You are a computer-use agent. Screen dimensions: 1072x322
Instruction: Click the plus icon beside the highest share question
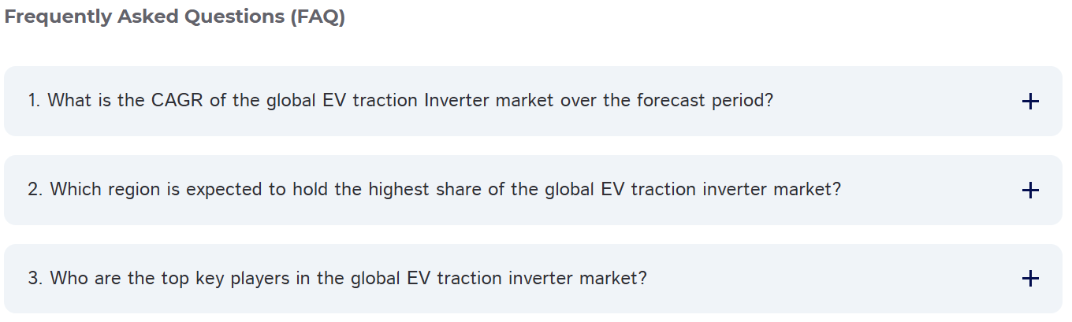(1029, 191)
